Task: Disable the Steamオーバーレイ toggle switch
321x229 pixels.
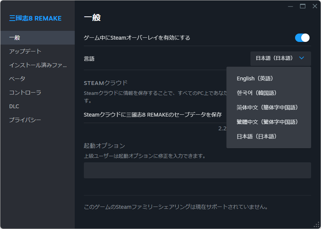Action: coord(302,38)
